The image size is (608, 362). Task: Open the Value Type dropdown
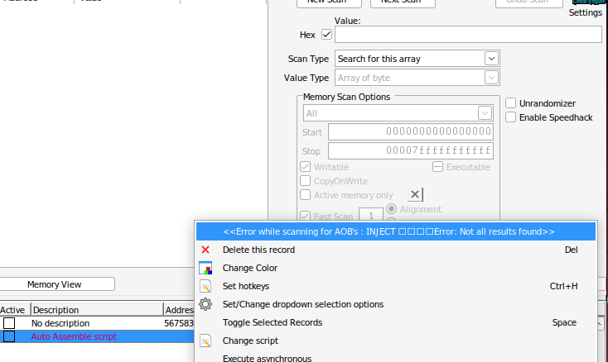click(x=491, y=78)
